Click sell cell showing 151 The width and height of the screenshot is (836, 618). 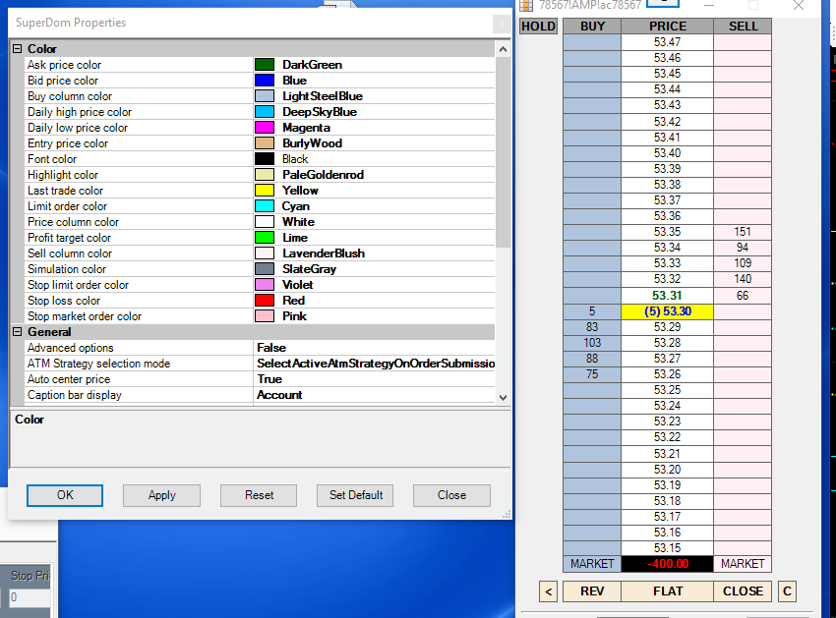pos(743,232)
